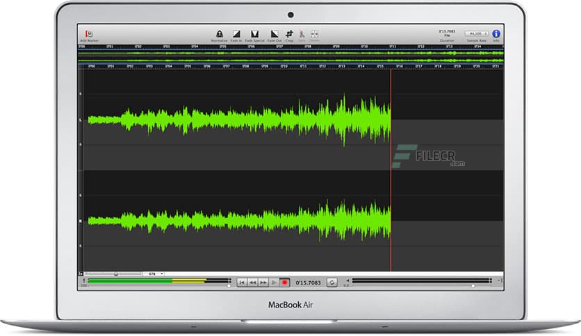Click the zoom slider knob
The height and width of the screenshot is (336, 581).
[x=116, y=274]
